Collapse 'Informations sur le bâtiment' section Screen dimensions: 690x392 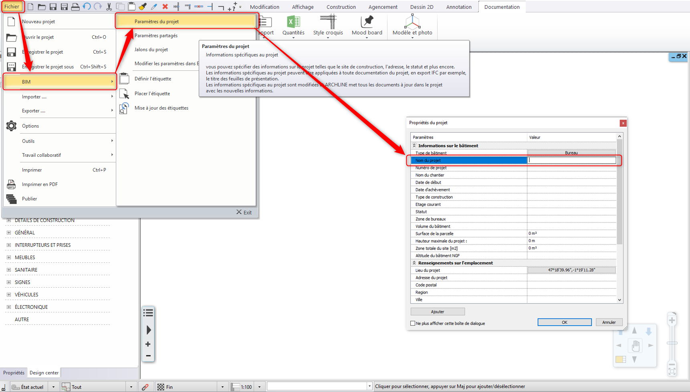pos(414,146)
